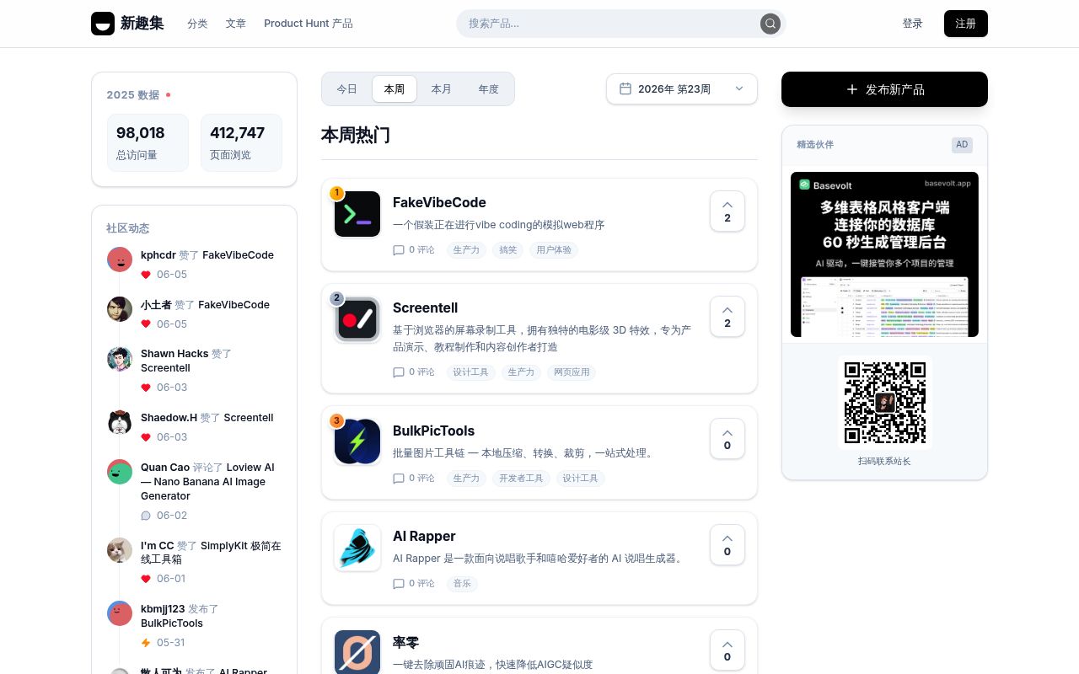1079x674 pixels.
Task: Click comment icon under BulkPicTools
Action: pos(399,479)
